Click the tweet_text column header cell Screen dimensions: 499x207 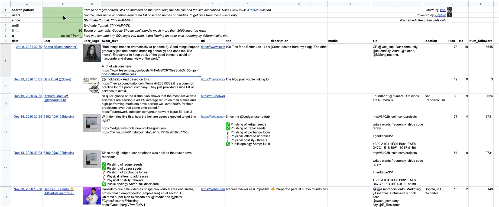click(150, 41)
